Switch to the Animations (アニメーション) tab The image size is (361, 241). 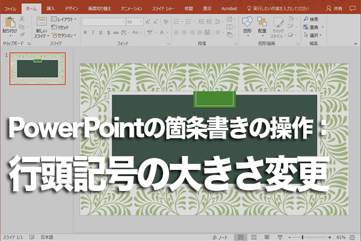pos(132,9)
